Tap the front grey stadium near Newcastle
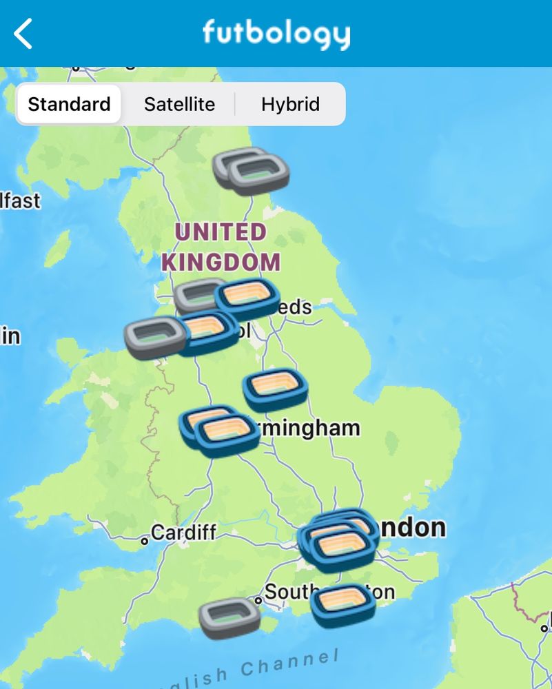This screenshot has height=689, width=552. [x=258, y=174]
